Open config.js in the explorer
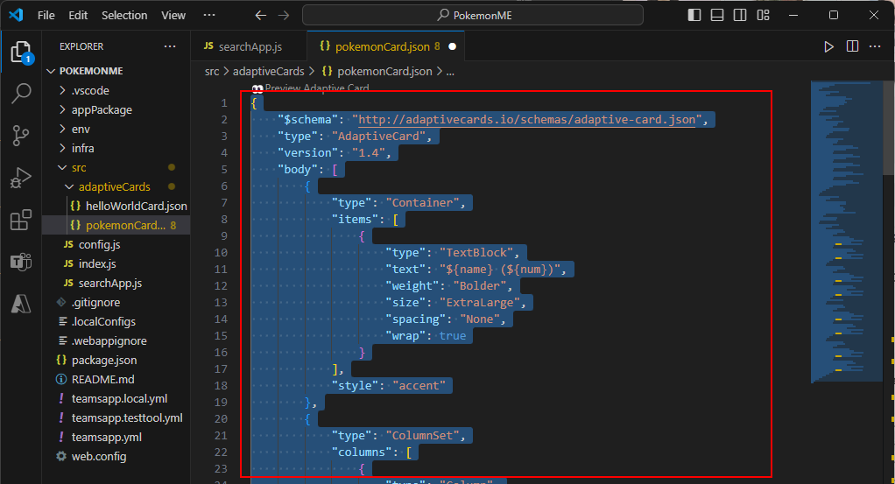Screen dimensions: 895x484 [116, 245]
